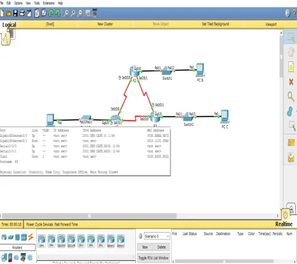Open the Edit menu
This screenshot has height=264, width=297.
[9, 3]
